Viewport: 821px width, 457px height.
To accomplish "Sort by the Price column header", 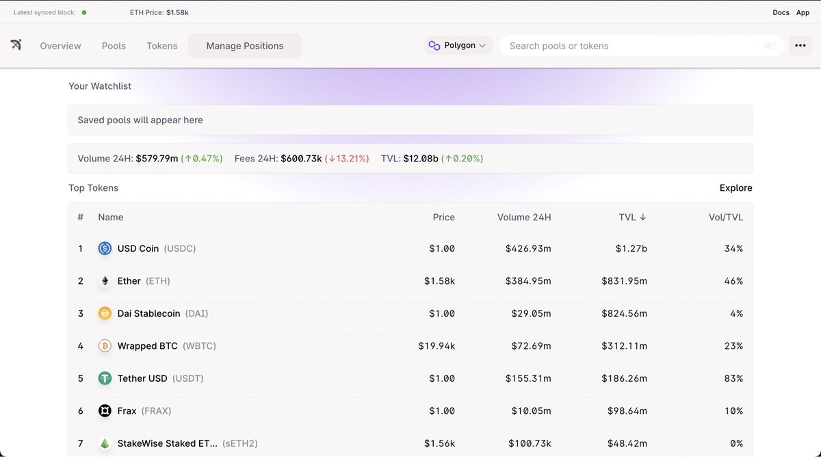I will [x=444, y=217].
